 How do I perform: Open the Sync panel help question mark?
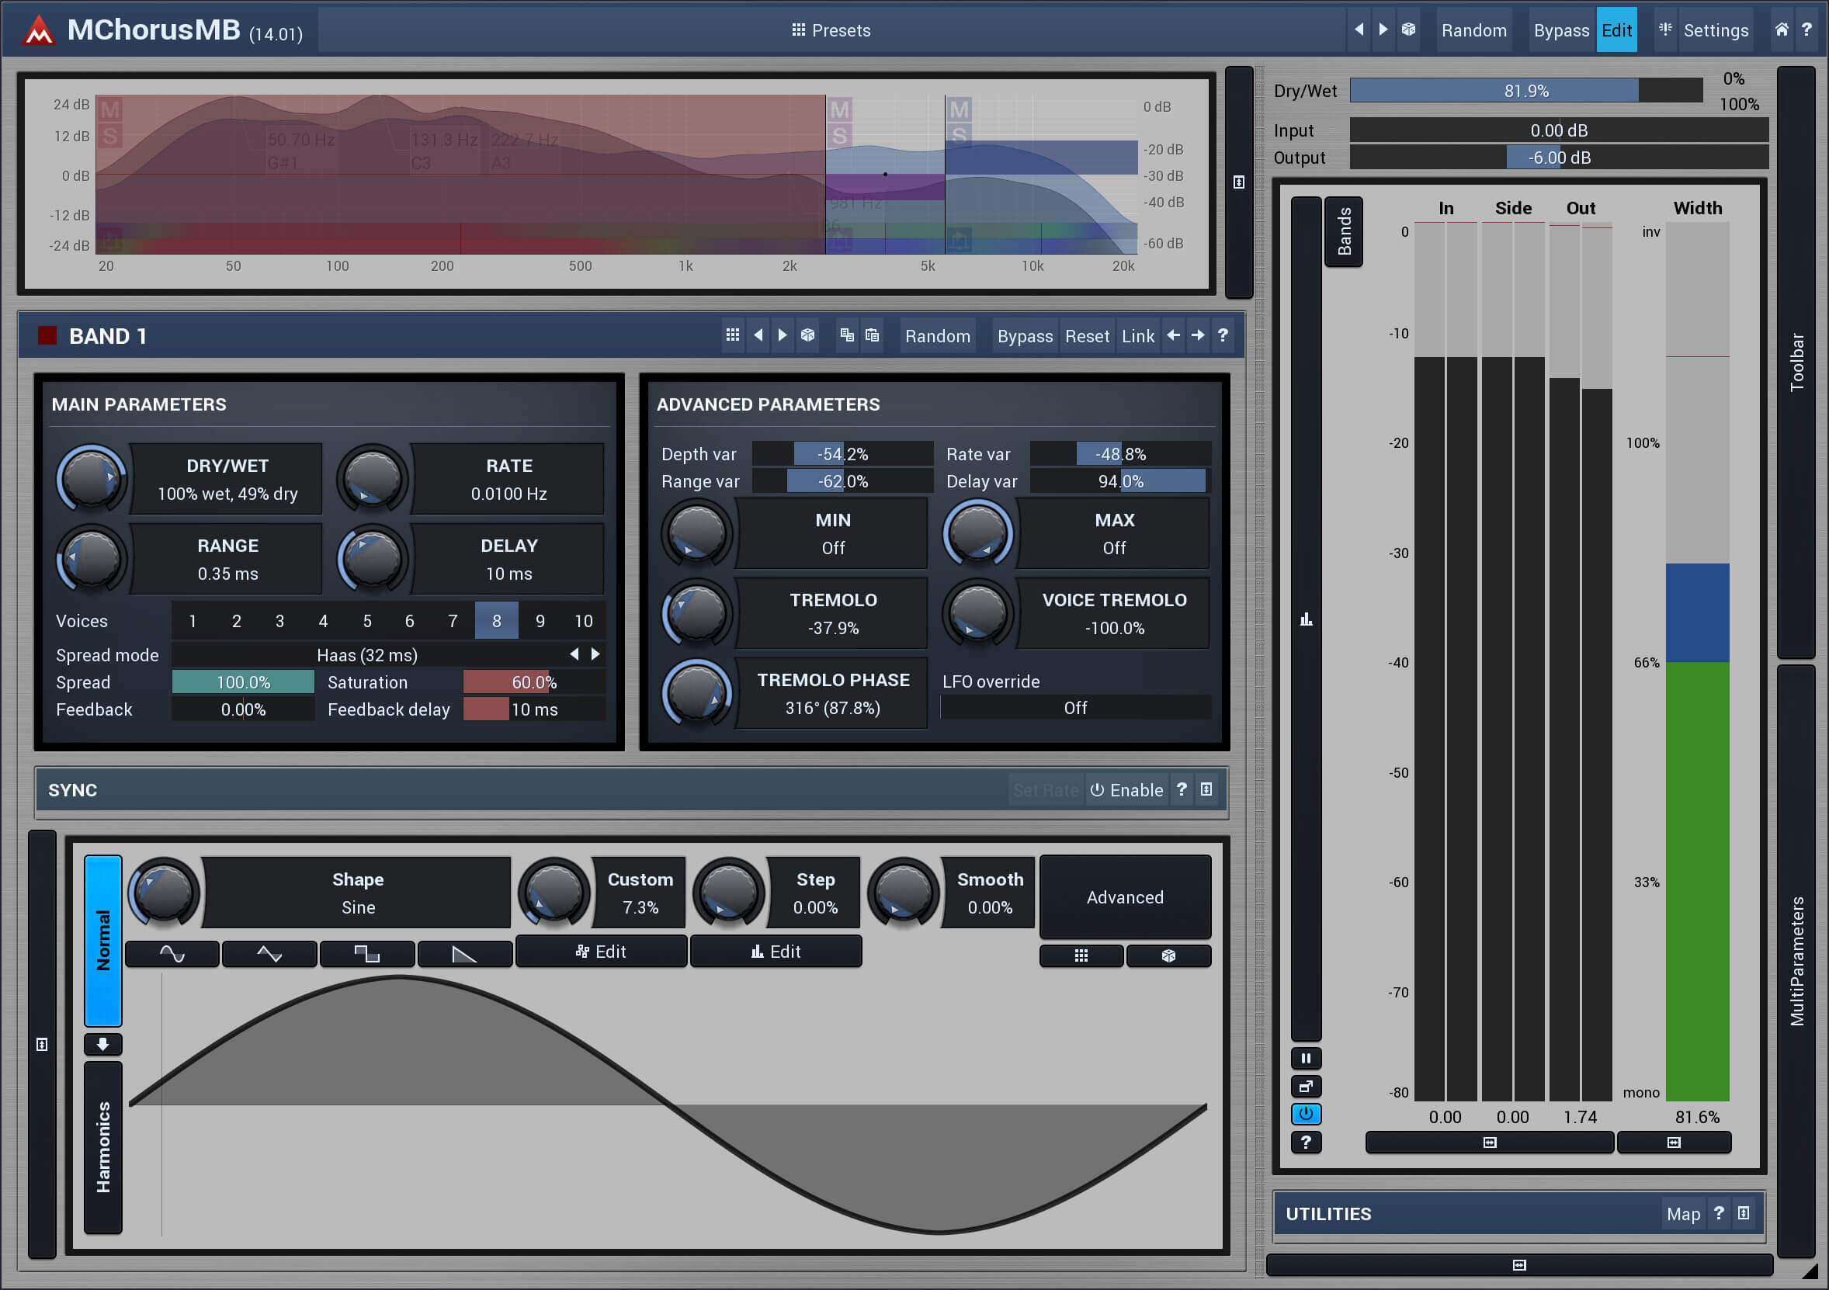click(x=1182, y=789)
